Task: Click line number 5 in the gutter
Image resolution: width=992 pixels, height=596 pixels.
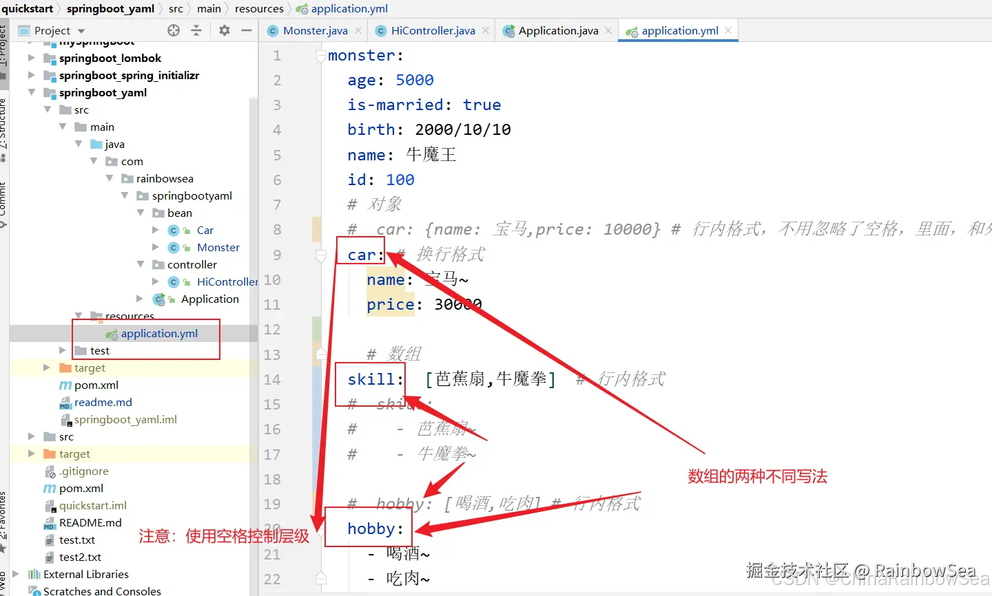Action: (x=277, y=155)
